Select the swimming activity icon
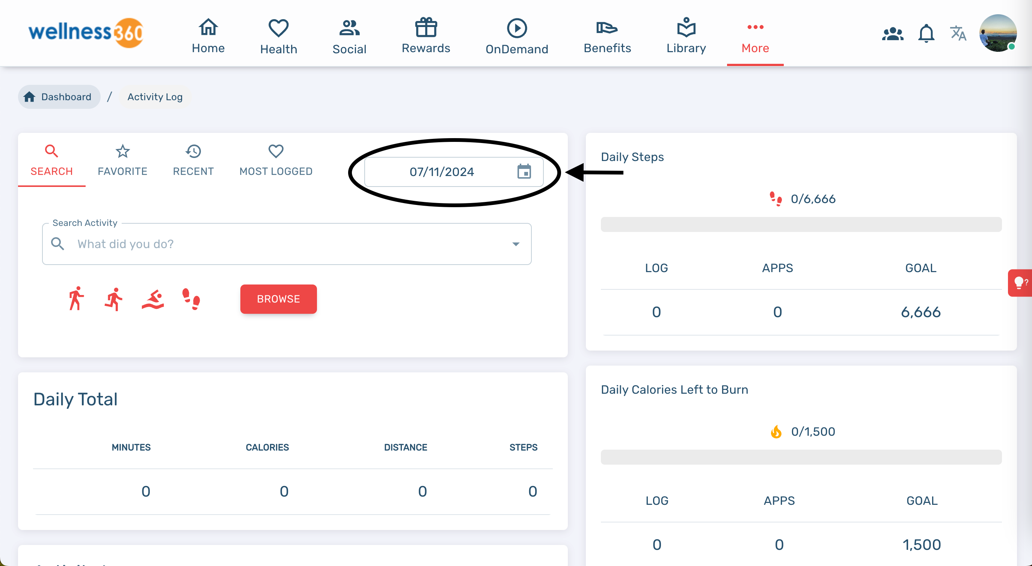Screen dimensions: 1032x566 tap(152, 299)
